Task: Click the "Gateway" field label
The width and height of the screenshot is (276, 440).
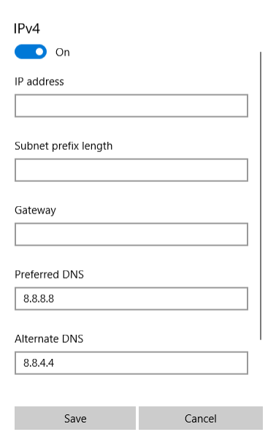Action: coord(35,210)
